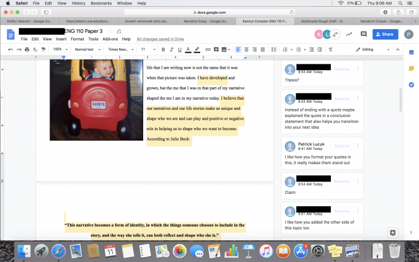Run spelling check icon in toolbar
The width and height of the screenshot is (419, 262).
35,50
